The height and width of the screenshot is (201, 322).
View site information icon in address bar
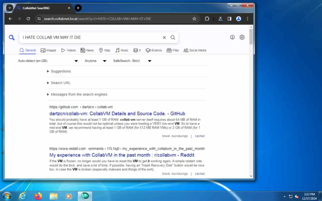[39, 19]
